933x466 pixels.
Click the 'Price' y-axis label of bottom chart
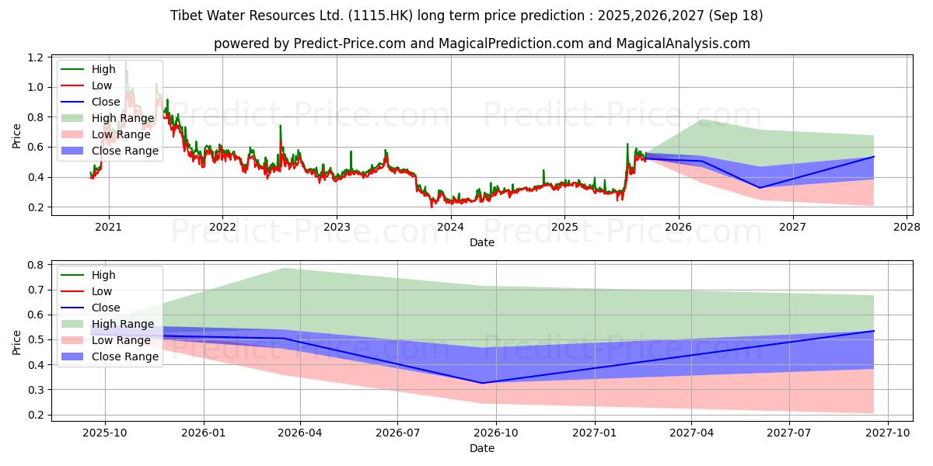click(17, 341)
